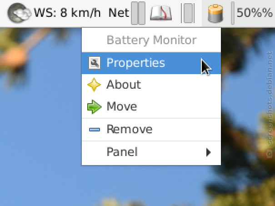Select Remove from the context menu
This screenshot has width=275, height=206.
click(151, 130)
